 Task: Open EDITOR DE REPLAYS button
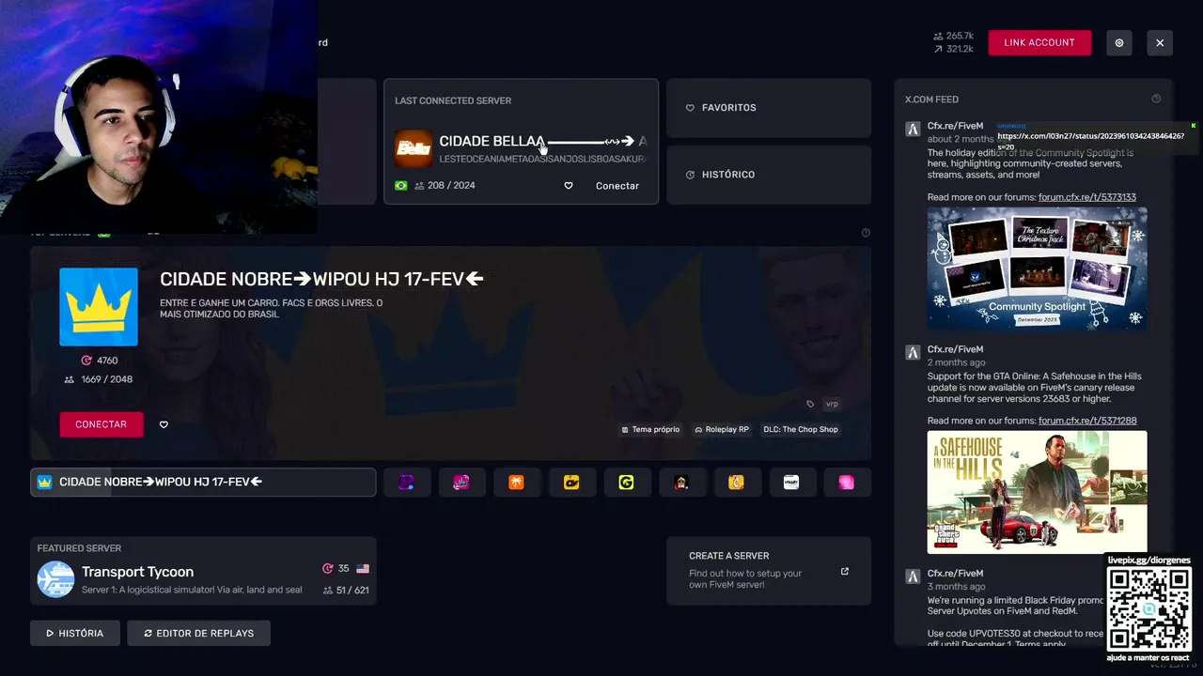(198, 633)
